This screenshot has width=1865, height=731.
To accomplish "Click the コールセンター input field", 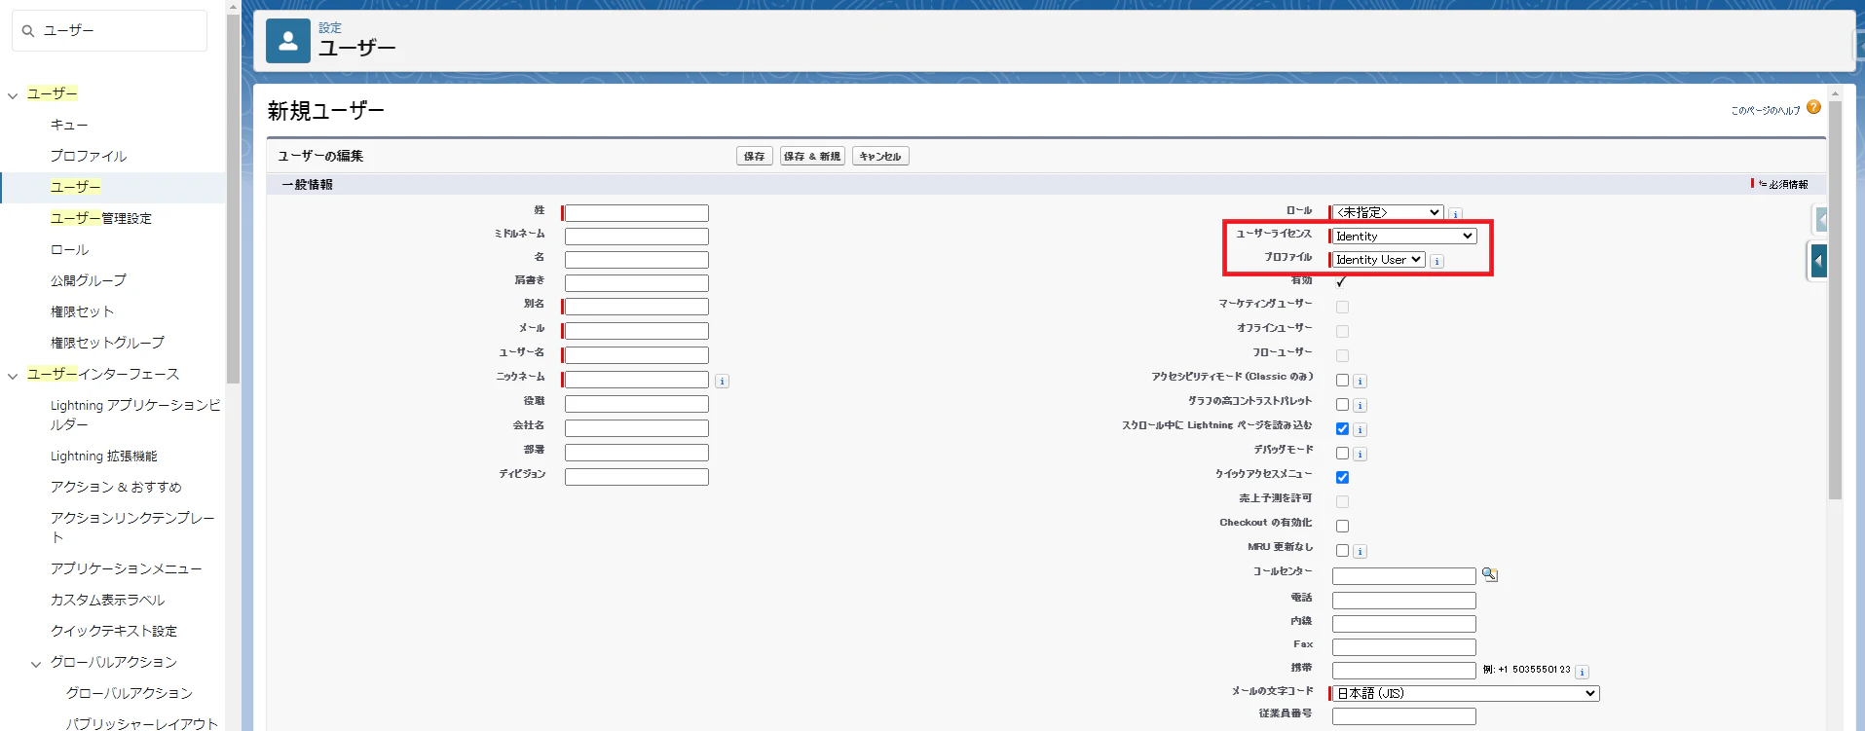I will tap(1404, 576).
